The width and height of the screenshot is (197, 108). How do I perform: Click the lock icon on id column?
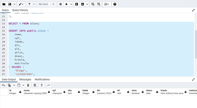[20, 92]
